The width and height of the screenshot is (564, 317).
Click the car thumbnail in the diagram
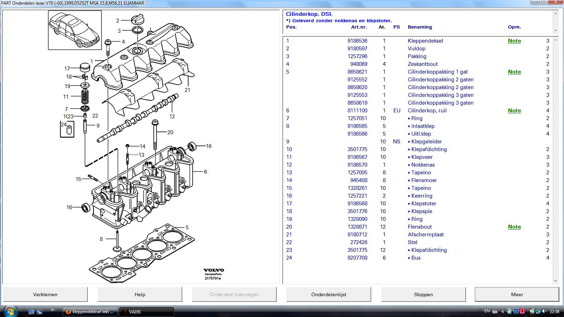coord(75,30)
